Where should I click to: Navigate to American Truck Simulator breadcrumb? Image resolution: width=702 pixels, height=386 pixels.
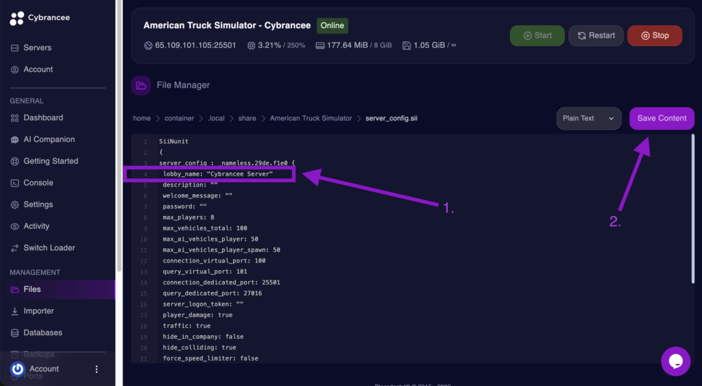pyautogui.click(x=311, y=118)
